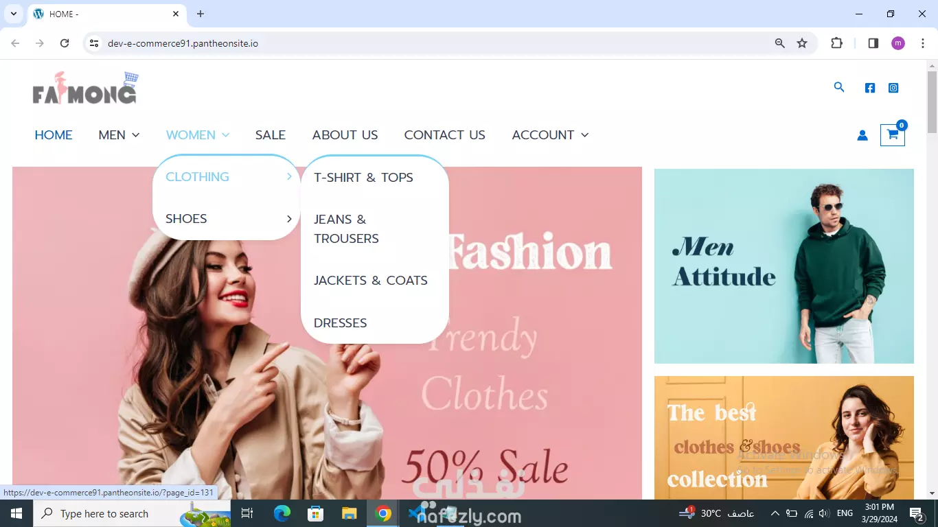938x527 pixels.
Task: Open the user account profile icon
Action: (x=862, y=135)
